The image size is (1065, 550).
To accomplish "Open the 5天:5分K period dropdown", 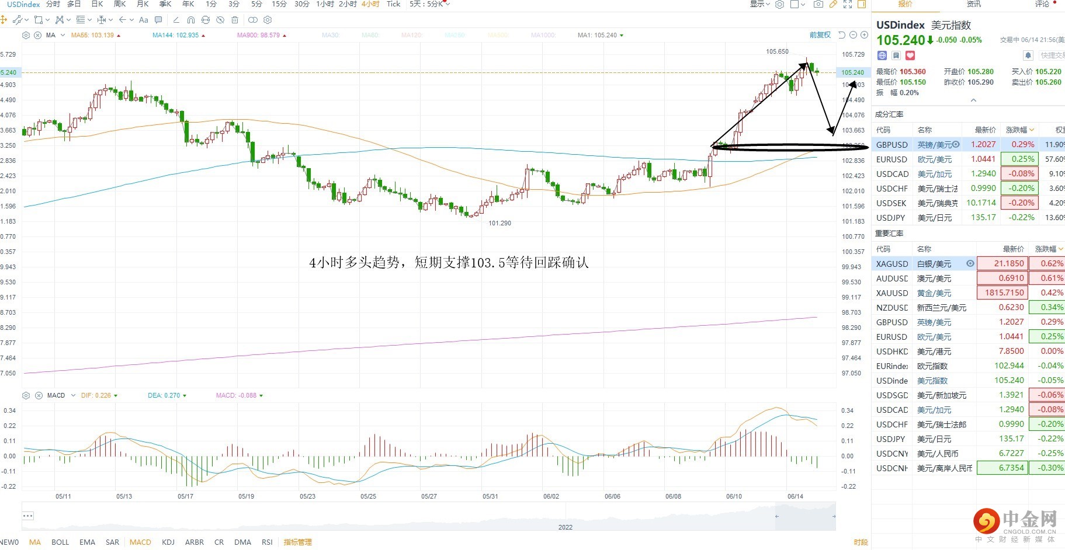I will 430,4.
